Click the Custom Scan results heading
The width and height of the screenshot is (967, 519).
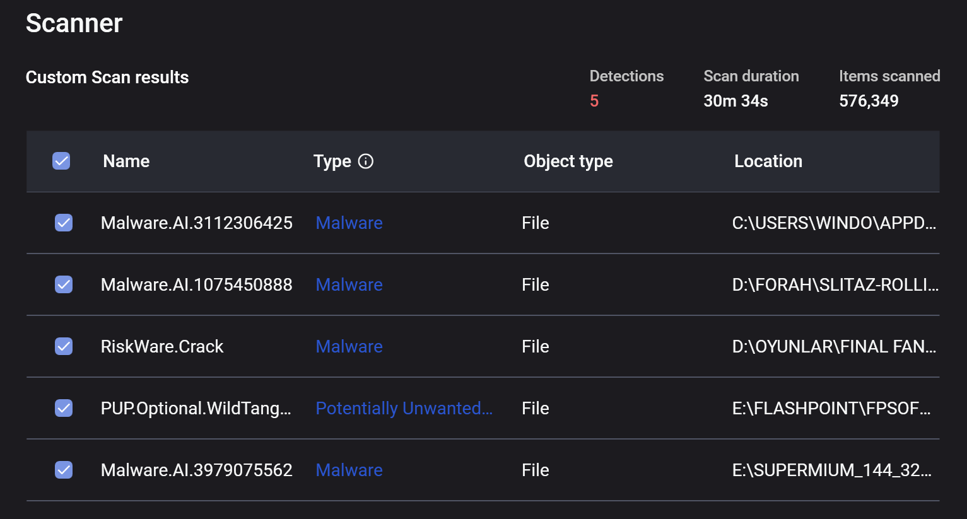(x=107, y=77)
